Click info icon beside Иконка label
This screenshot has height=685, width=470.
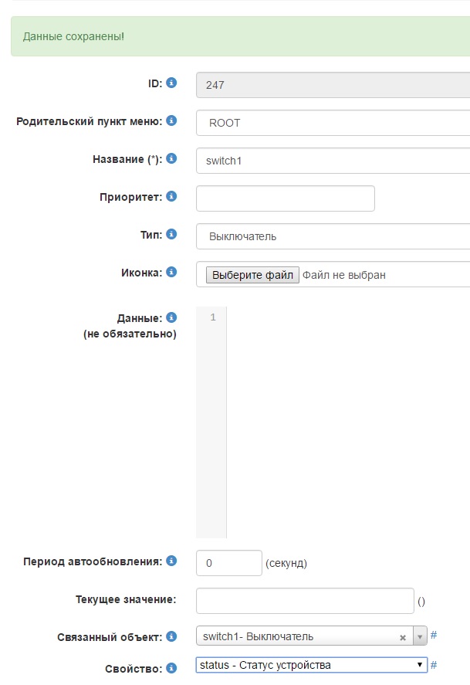click(x=171, y=272)
